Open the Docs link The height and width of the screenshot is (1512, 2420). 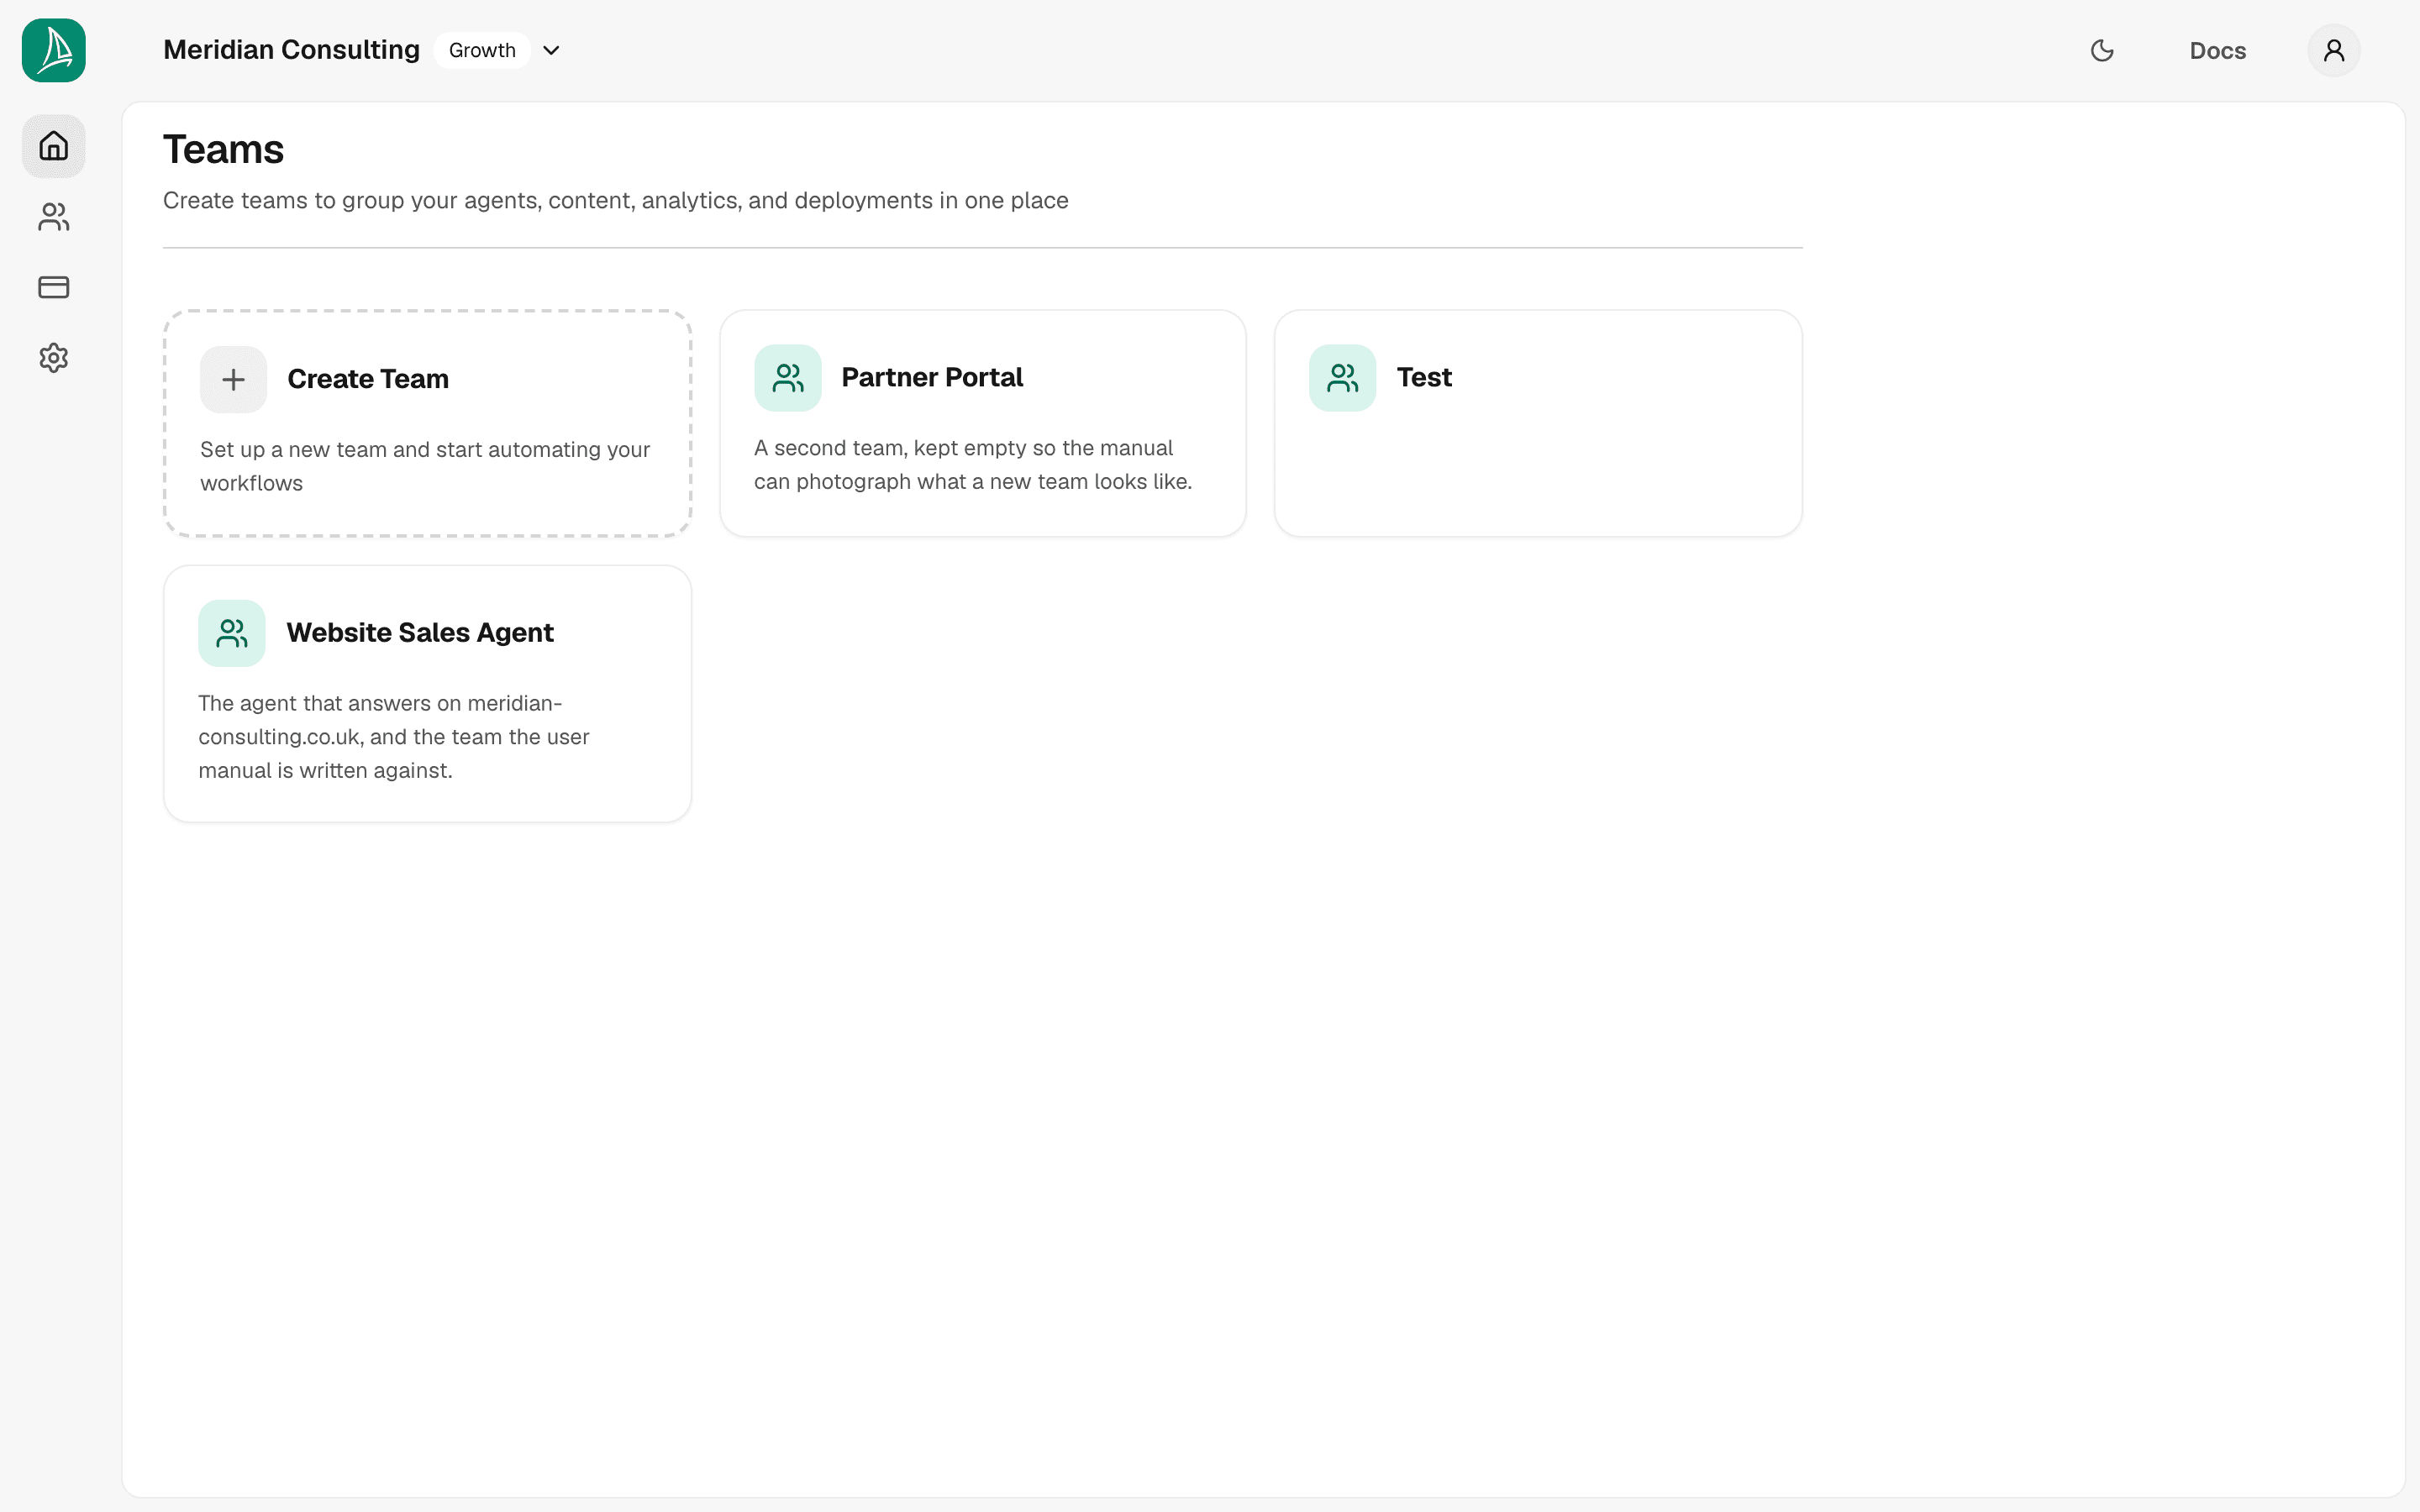tap(2217, 50)
